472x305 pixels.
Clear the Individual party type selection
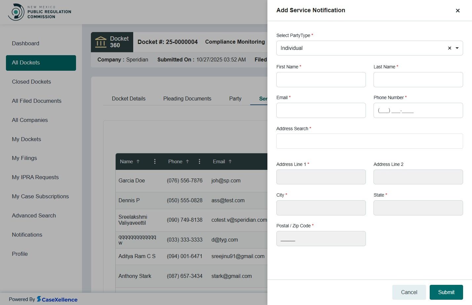(x=450, y=48)
